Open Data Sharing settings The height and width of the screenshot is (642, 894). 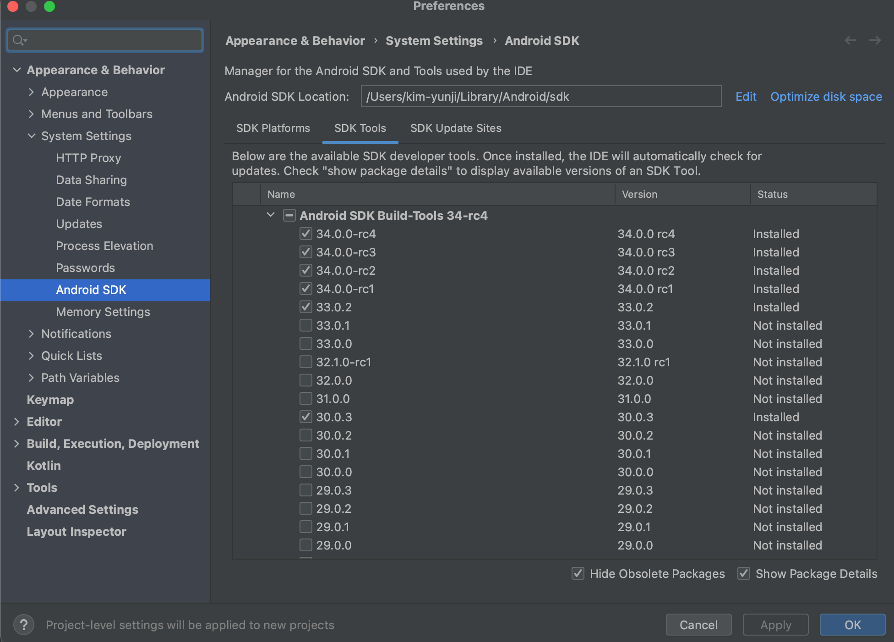click(91, 180)
